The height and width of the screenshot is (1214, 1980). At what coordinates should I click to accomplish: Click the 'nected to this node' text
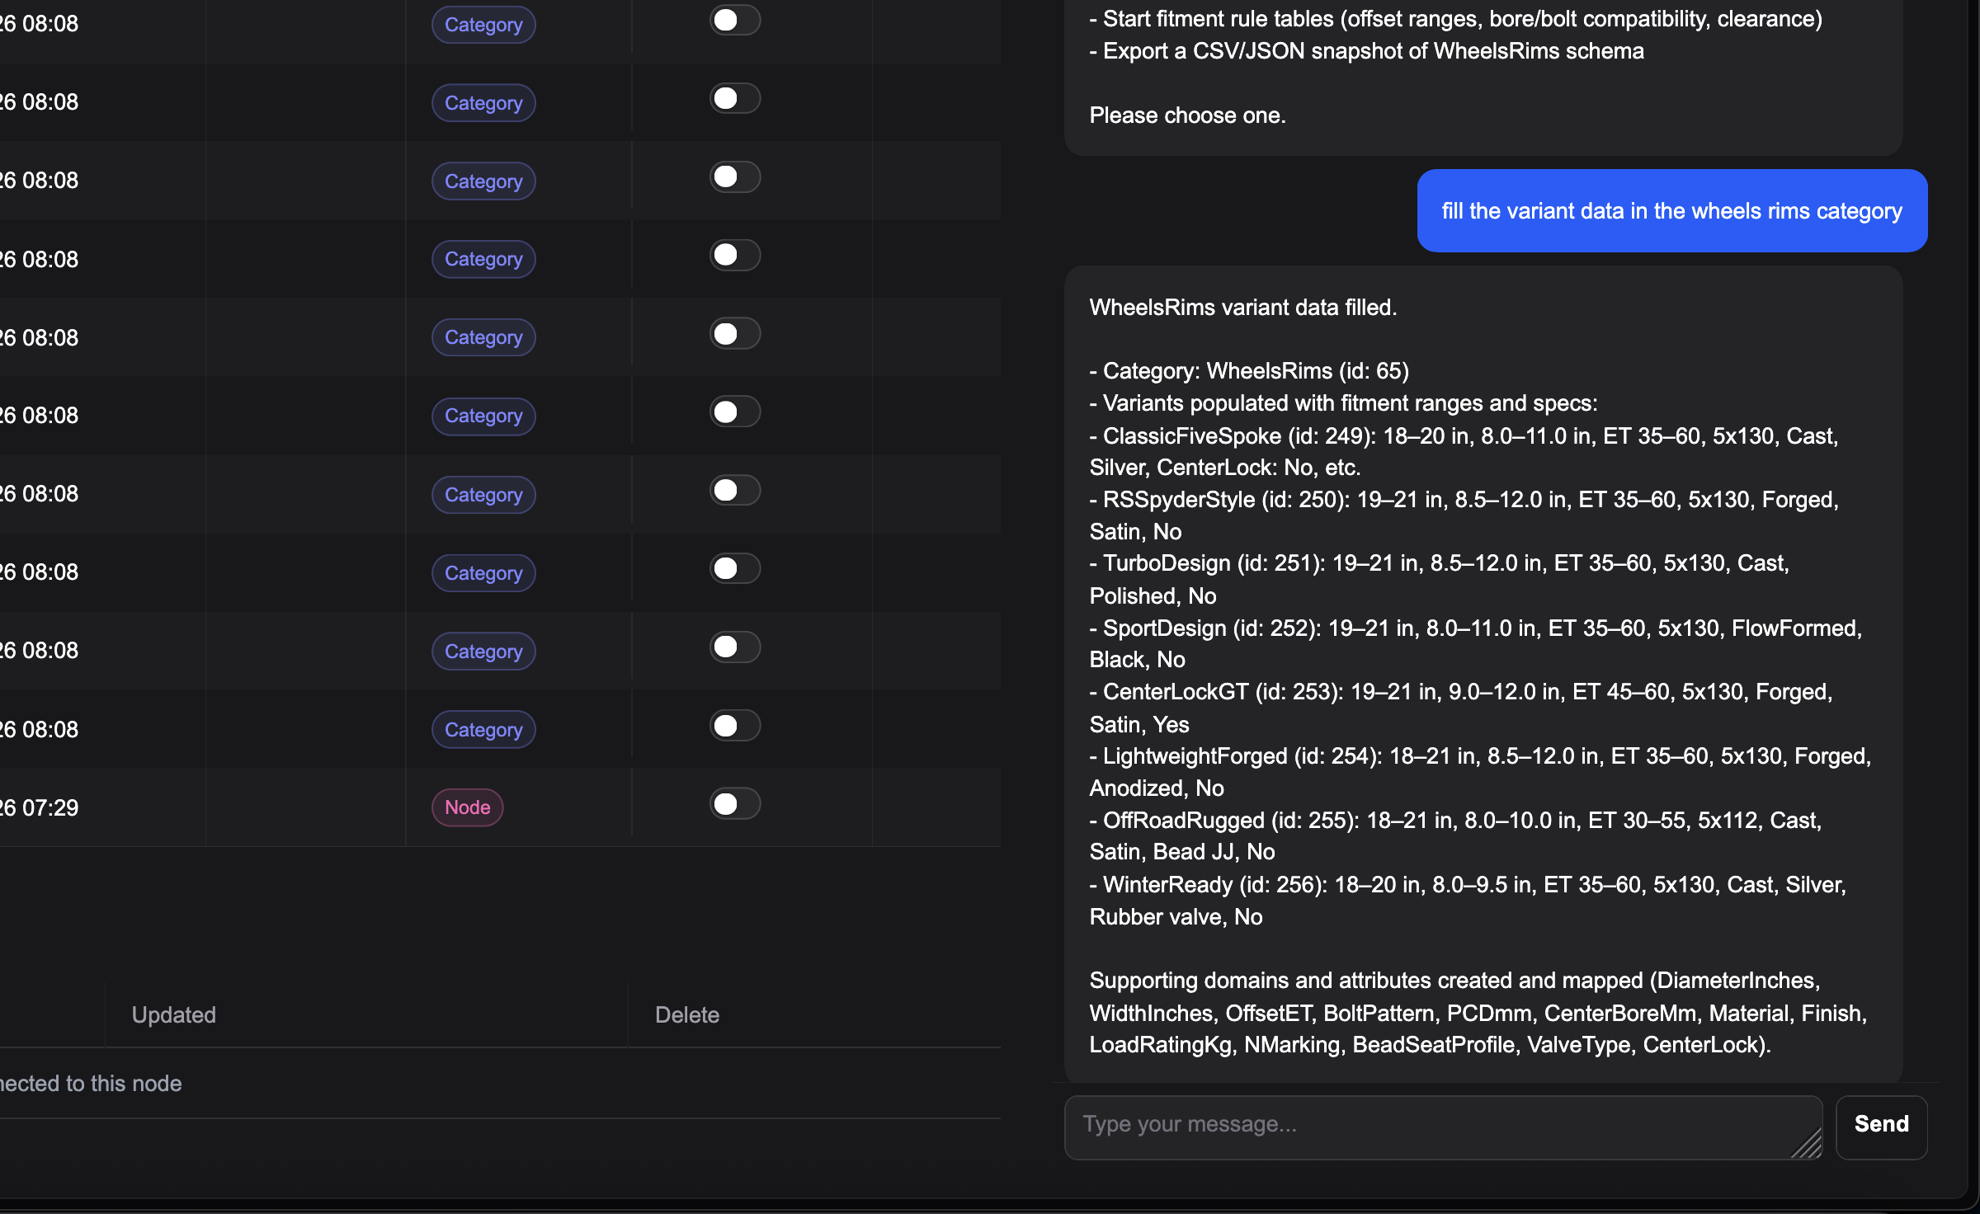tap(91, 1084)
